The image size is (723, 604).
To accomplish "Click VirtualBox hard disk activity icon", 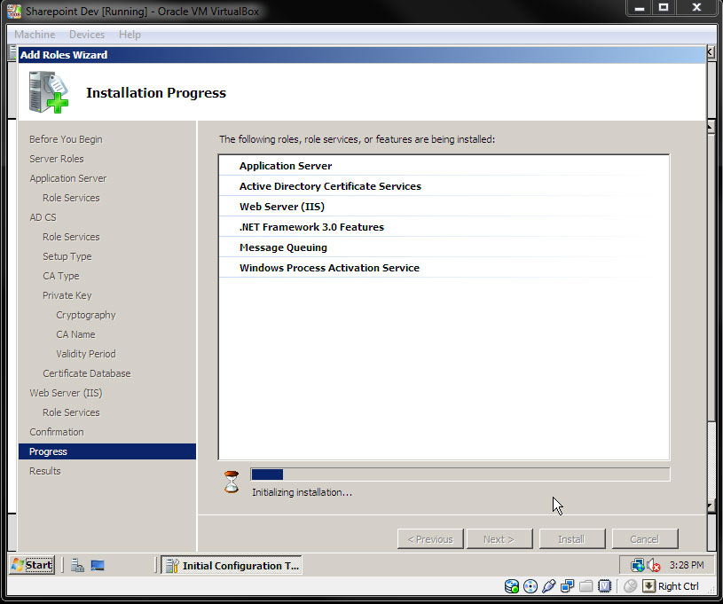I will tap(512, 586).
